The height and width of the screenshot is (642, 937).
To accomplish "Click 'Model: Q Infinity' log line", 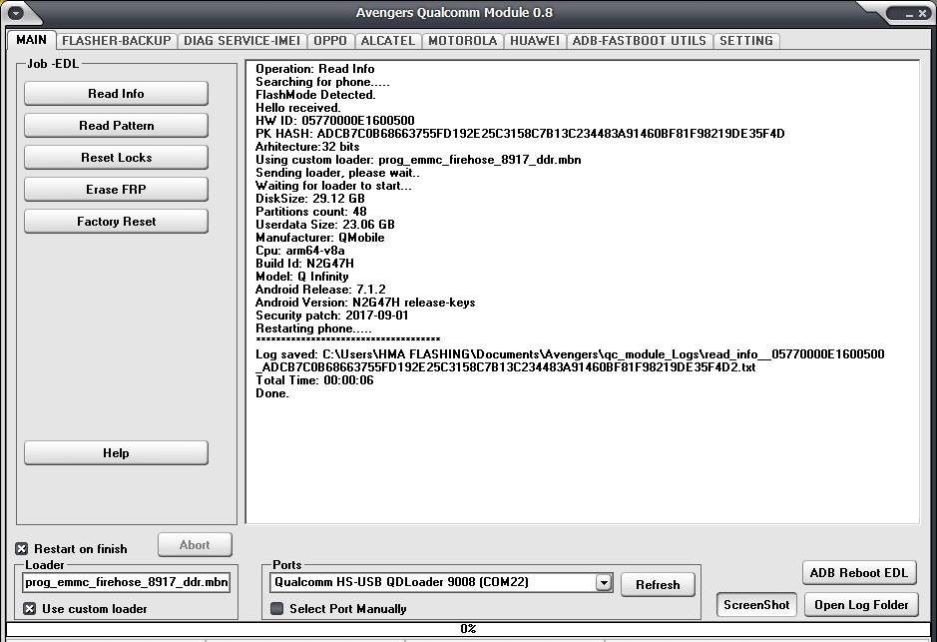I will pyautogui.click(x=301, y=277).
